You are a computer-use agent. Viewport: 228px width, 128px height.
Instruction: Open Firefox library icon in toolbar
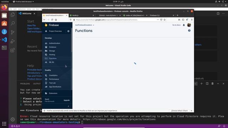179,20
